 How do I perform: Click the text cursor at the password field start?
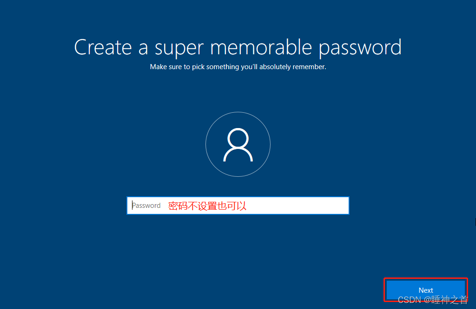(132, 206)
